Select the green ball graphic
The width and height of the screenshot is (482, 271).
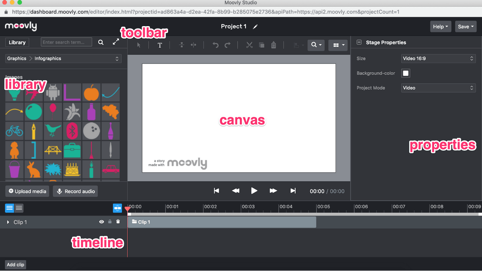(34, 112)
